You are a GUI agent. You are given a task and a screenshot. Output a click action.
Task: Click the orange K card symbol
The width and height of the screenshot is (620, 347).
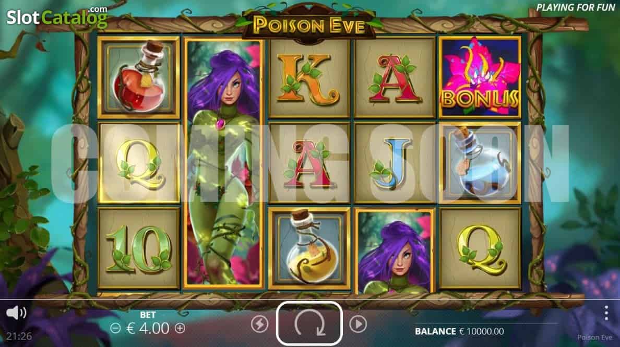(x=309, y=77)
